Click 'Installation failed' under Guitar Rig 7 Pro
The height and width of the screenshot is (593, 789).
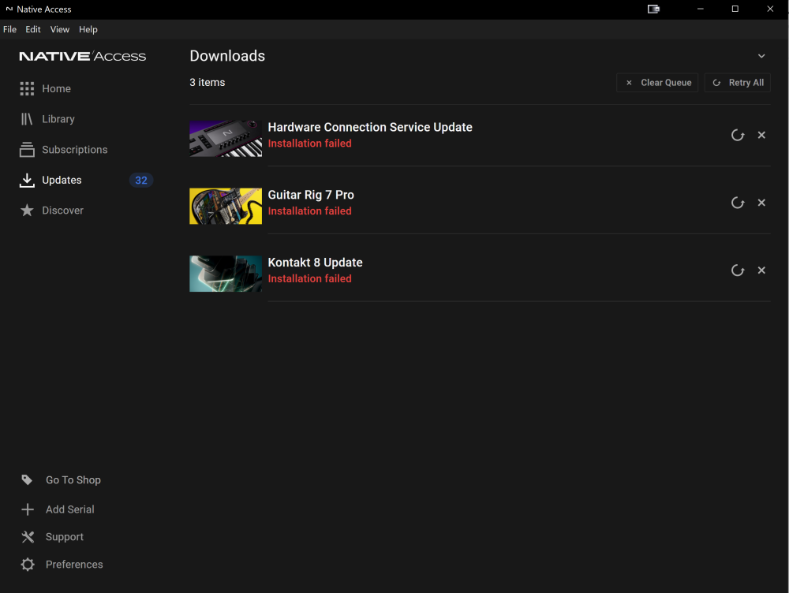tap(309, 211)
